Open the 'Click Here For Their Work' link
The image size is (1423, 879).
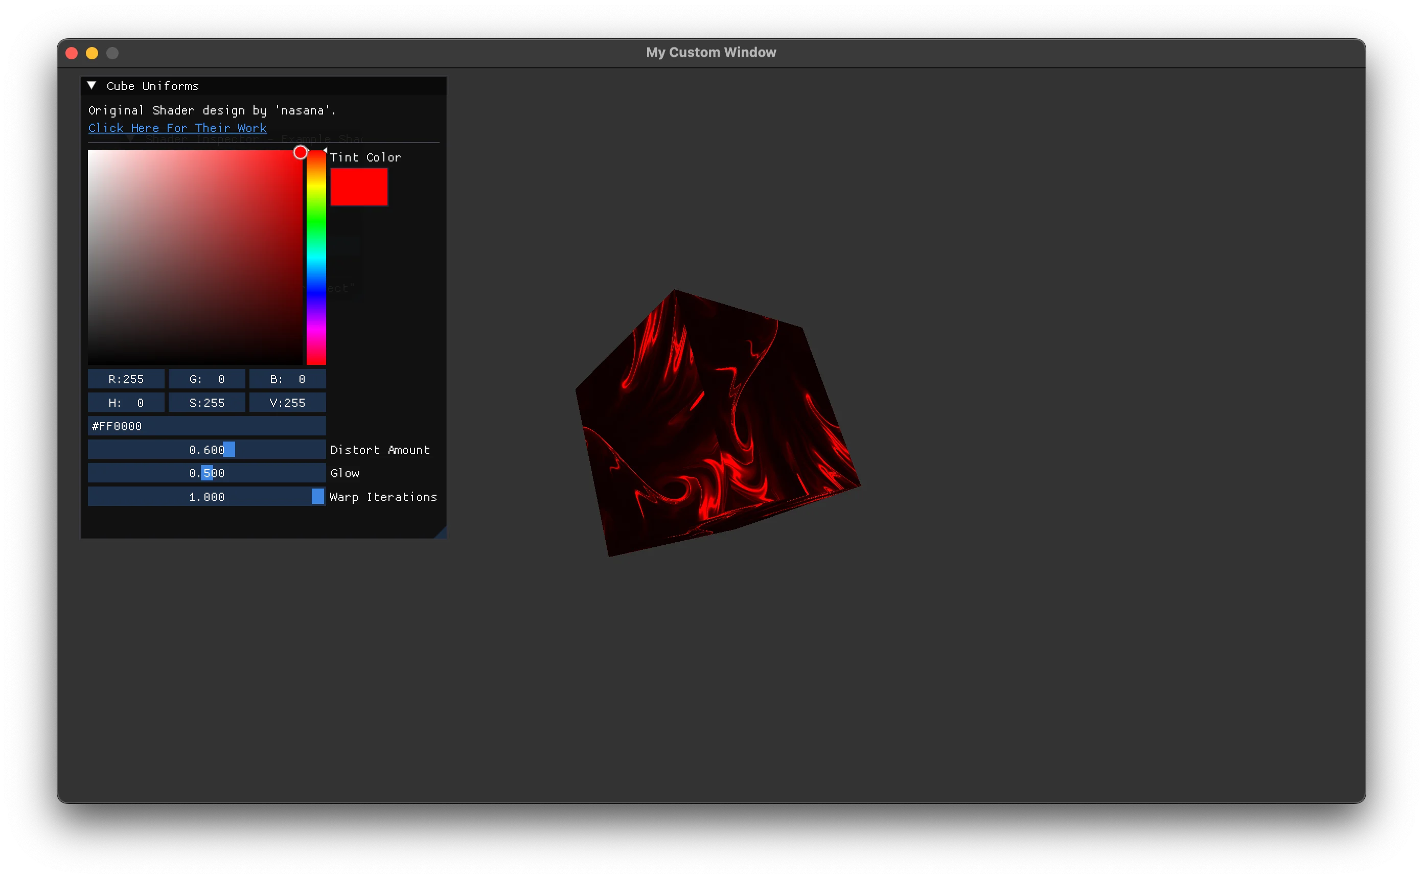pyautogui.click(x=177, y=127)
